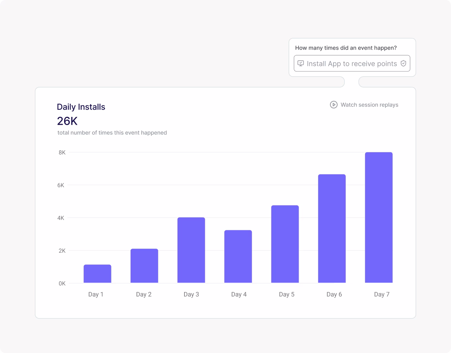The height and width of the screenshot is (353, 451).
Task: Click the Day 3 bar in the chart
Action: pyautogui.click(x=191, y=250)
